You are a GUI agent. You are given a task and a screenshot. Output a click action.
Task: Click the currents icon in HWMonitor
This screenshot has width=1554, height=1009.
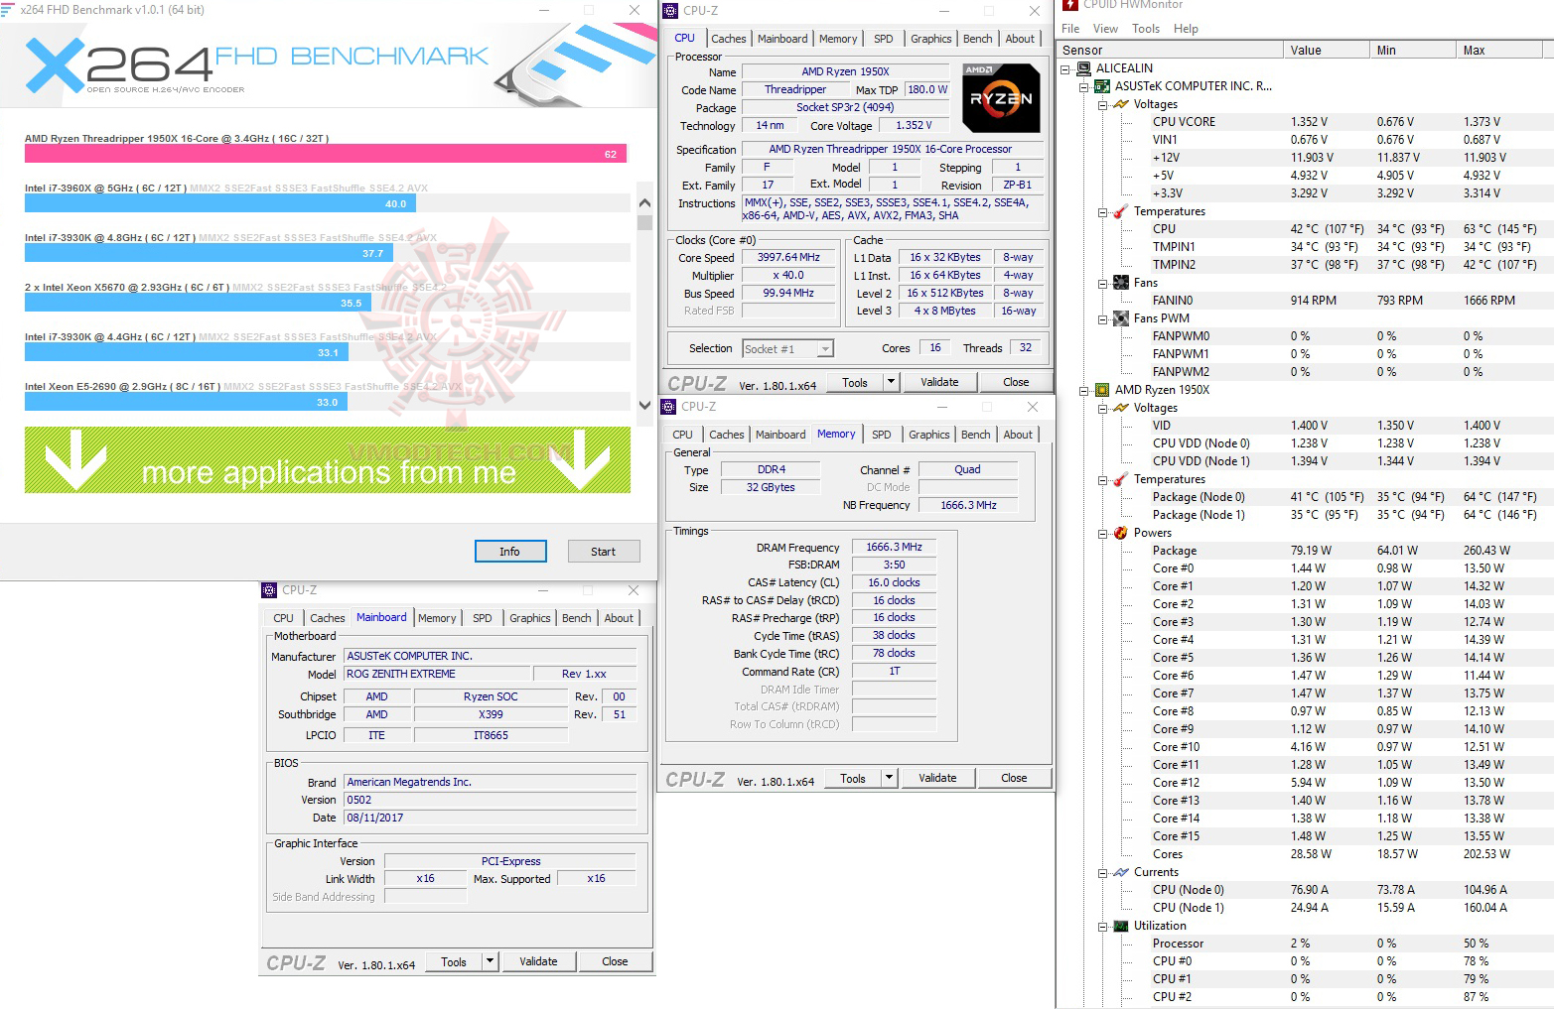tap(1119, 872)
